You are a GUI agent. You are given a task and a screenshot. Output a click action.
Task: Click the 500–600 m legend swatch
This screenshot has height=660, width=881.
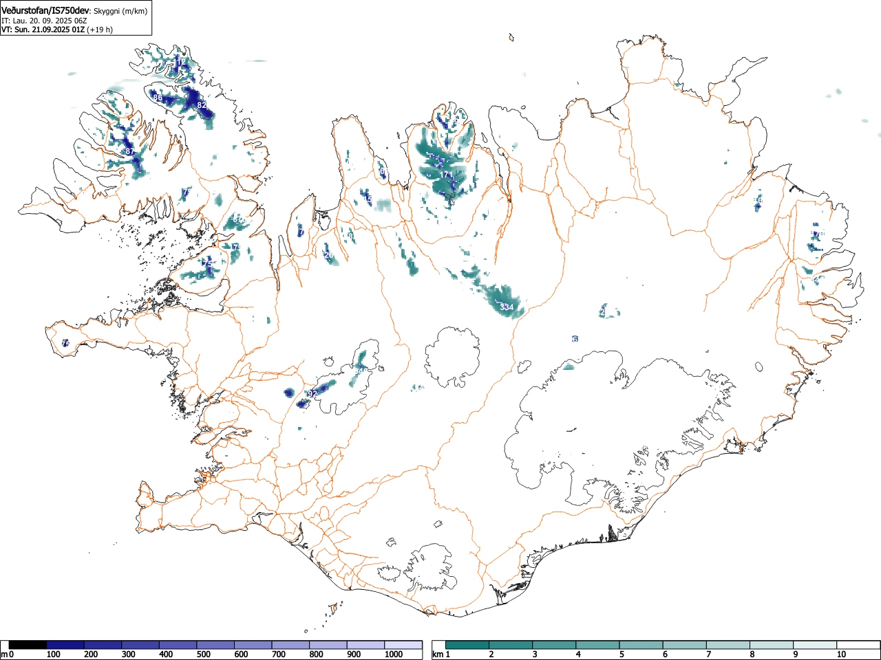[x=215, y=645]
